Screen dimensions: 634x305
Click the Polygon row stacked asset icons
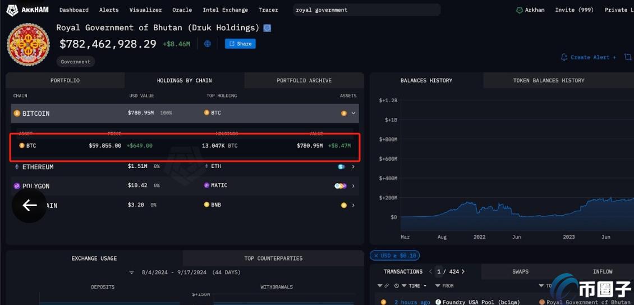click(x=341, y=186)
